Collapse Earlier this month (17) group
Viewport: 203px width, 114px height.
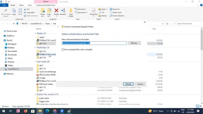(x=35, y=94)
